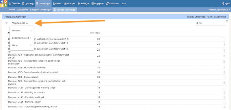Open the more menu for MLä2 row
Image resolution: width=231 pixels, height=110 pixels.
coord(224,92)
